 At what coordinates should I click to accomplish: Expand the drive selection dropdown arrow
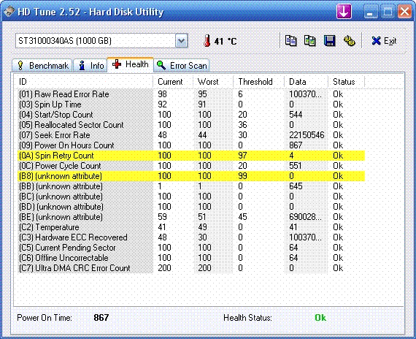[x=182, y=41]
